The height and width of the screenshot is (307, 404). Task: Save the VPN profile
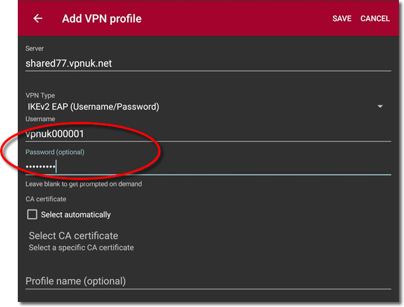pyautogui.click(x=342, y=18)
